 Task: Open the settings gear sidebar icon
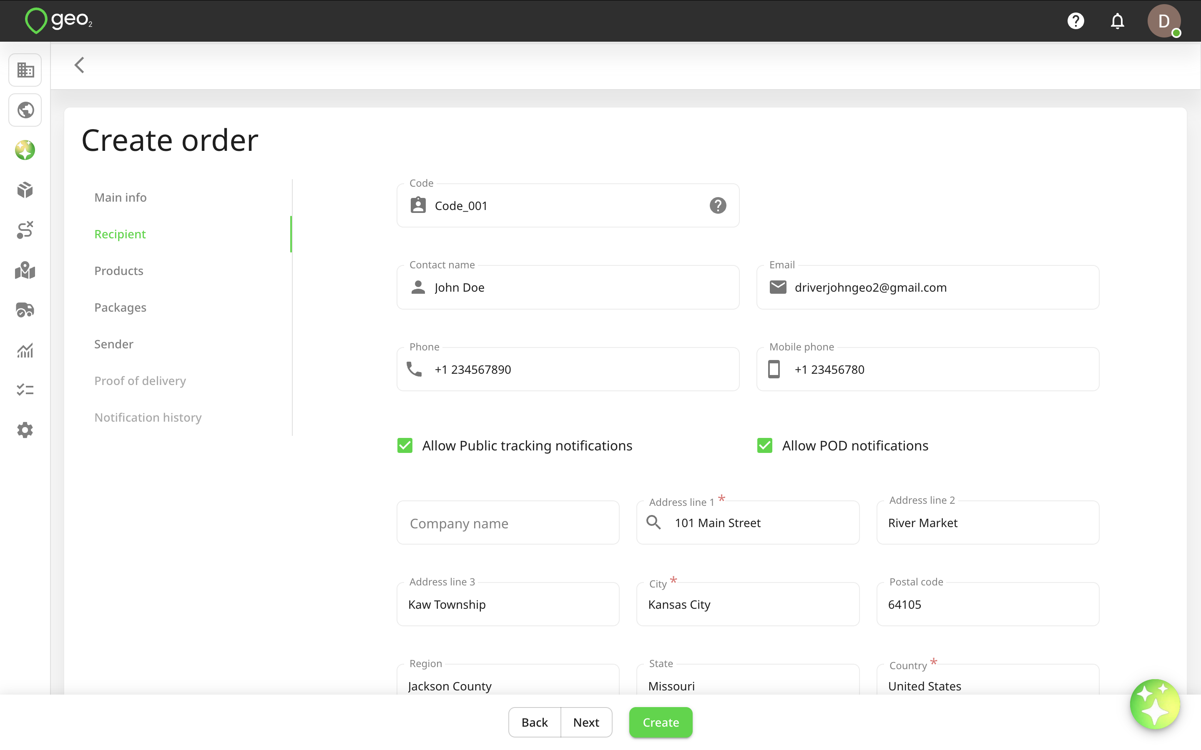(25, 430)
